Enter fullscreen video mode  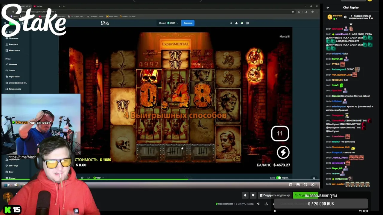pos(305,185)
